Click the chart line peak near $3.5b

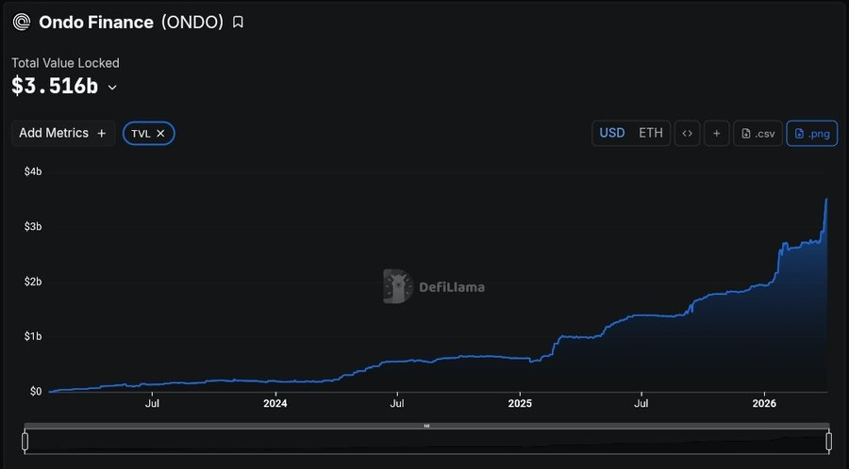(826, 200)
